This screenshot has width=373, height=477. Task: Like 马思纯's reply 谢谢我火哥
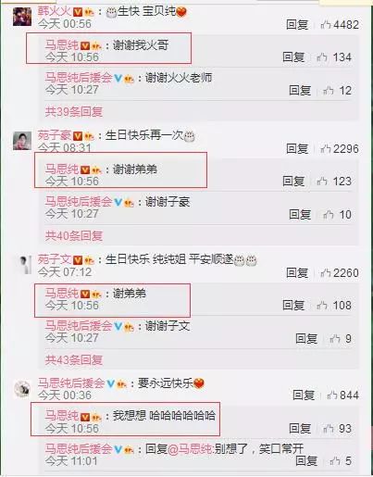tap(334, 57)
